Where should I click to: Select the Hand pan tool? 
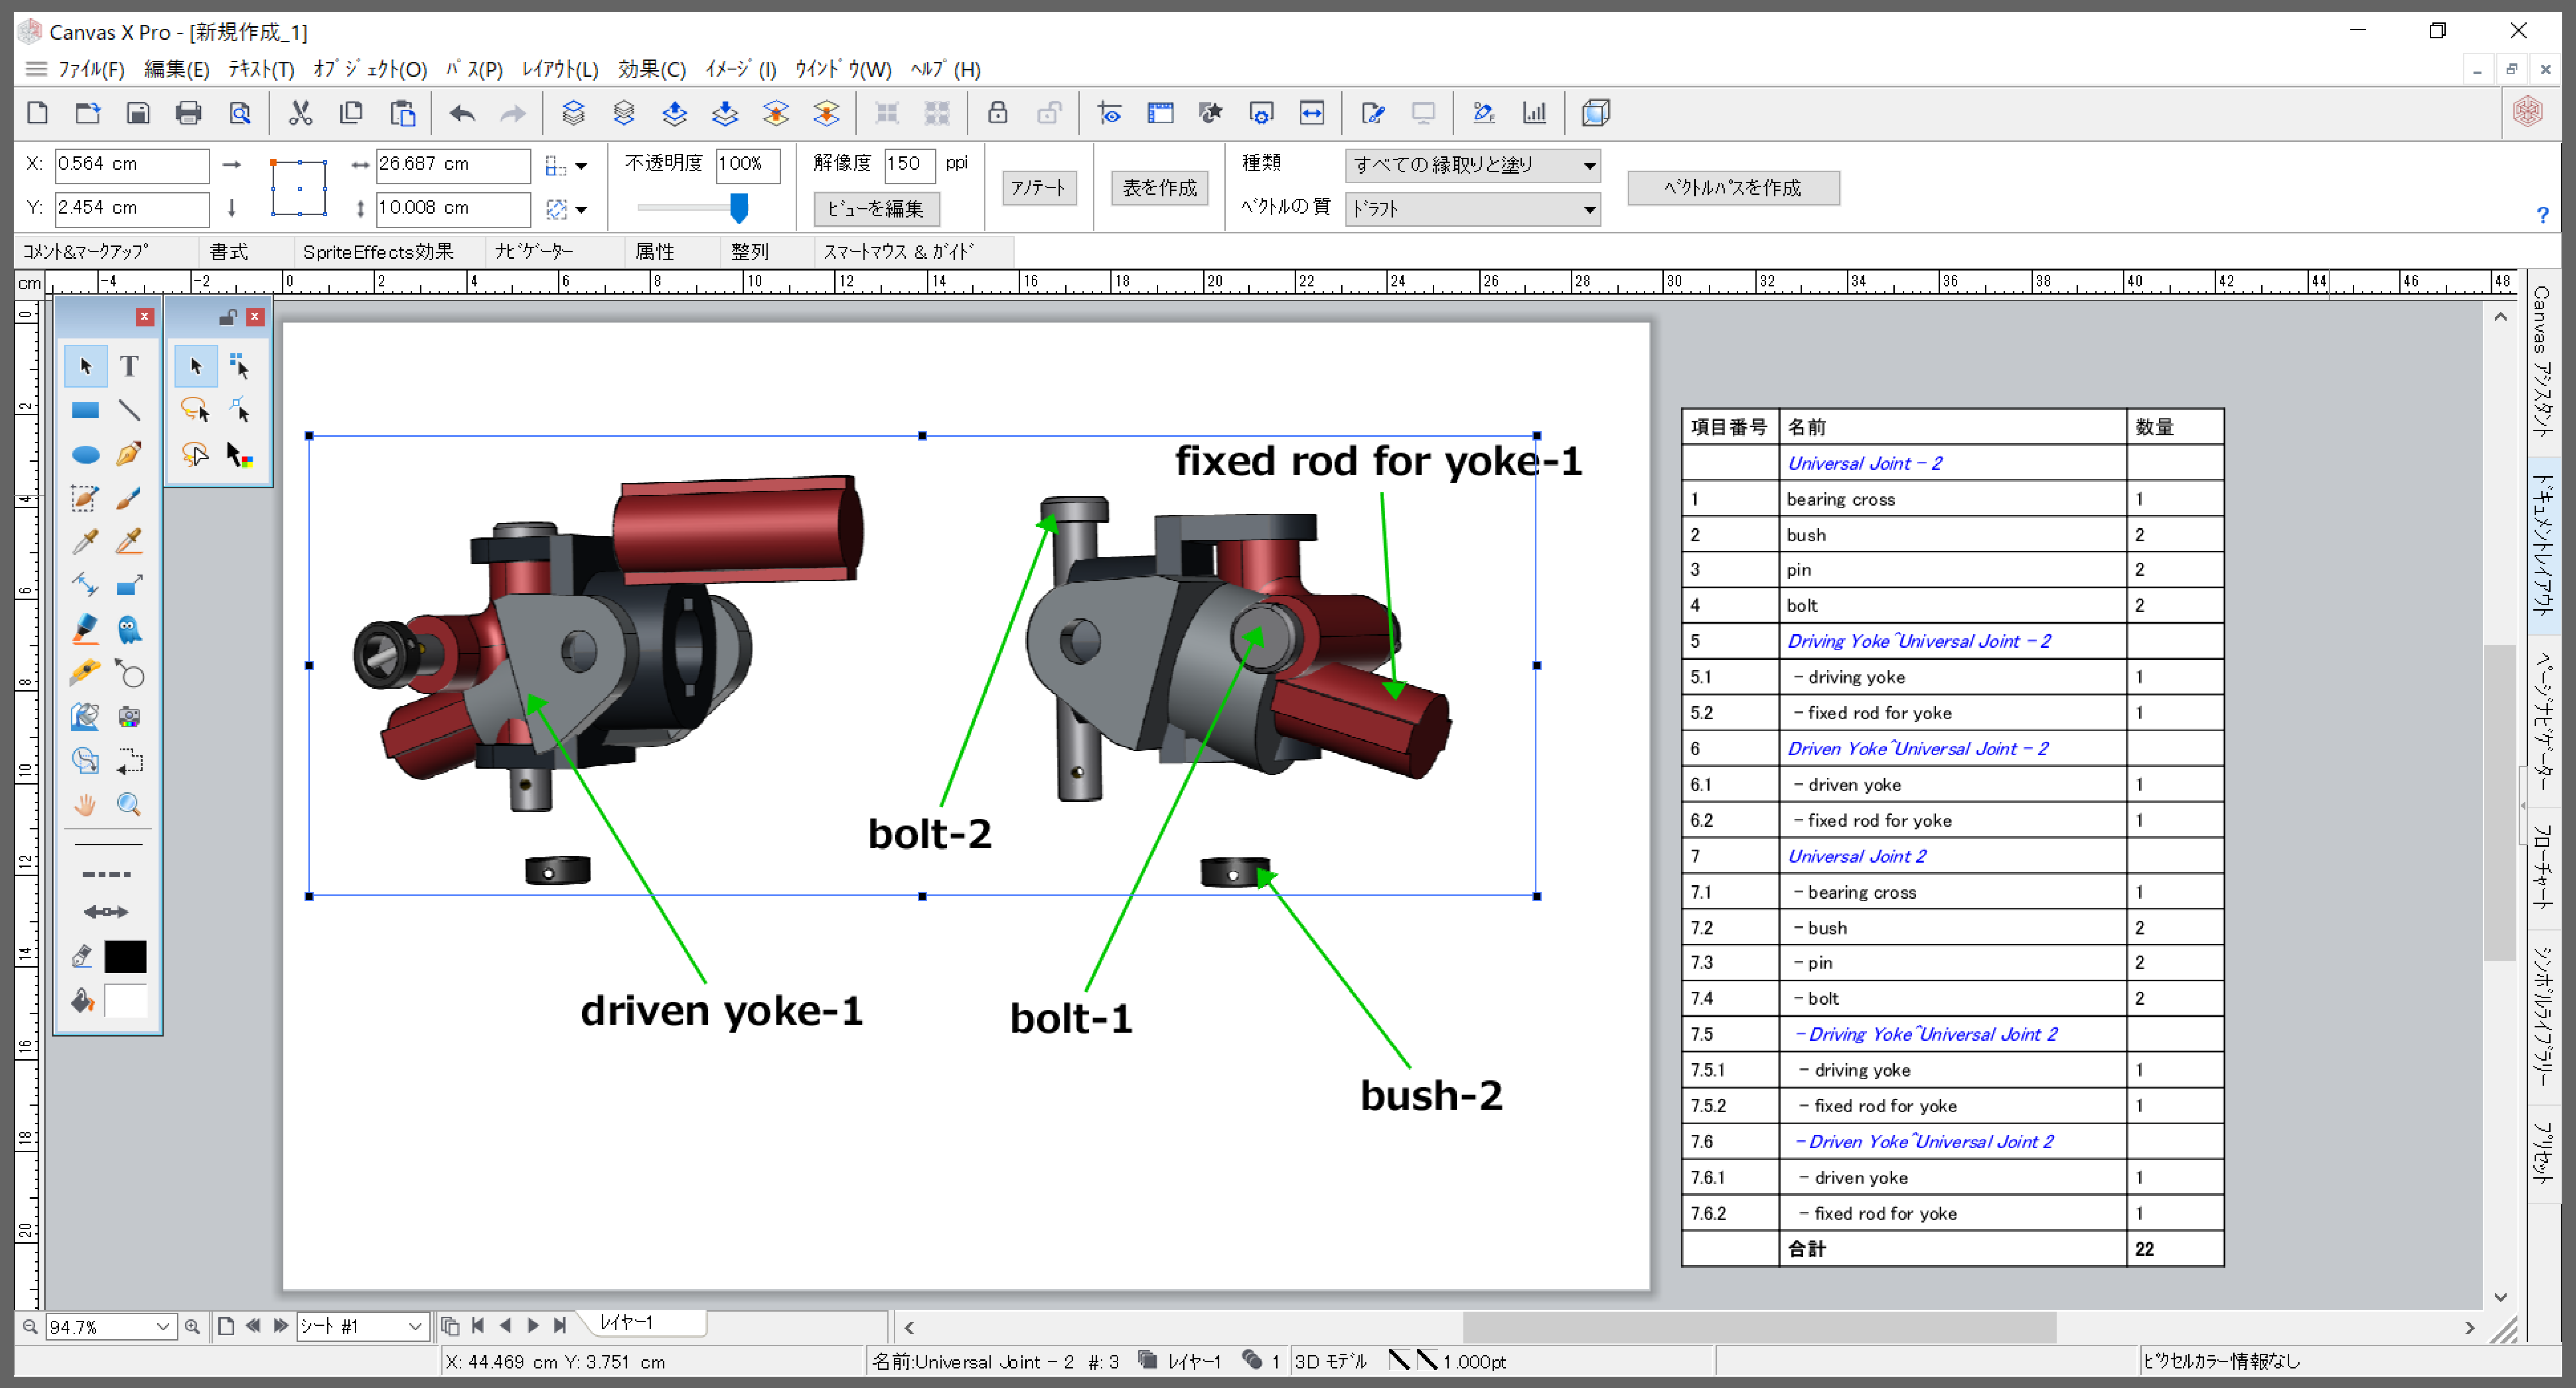point(85,805)
